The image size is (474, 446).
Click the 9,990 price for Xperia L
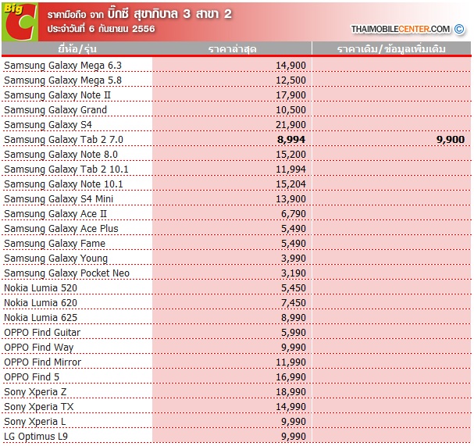point(294,421)
